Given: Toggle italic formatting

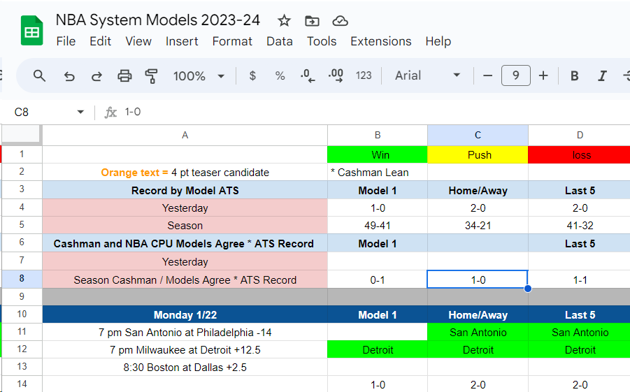Looking at the screenshot, I should point(602,75).
